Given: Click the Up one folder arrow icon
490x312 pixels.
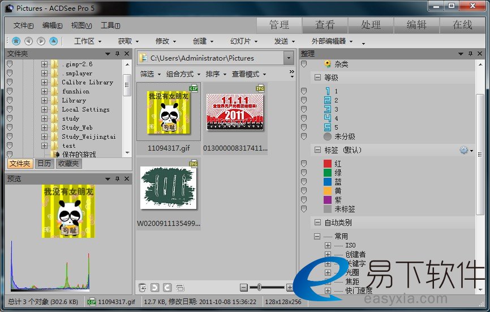Looking at the screenshot, I should [x=53, y=41].
